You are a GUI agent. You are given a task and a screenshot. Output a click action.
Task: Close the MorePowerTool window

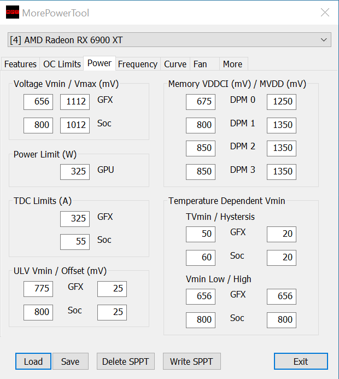325,13
